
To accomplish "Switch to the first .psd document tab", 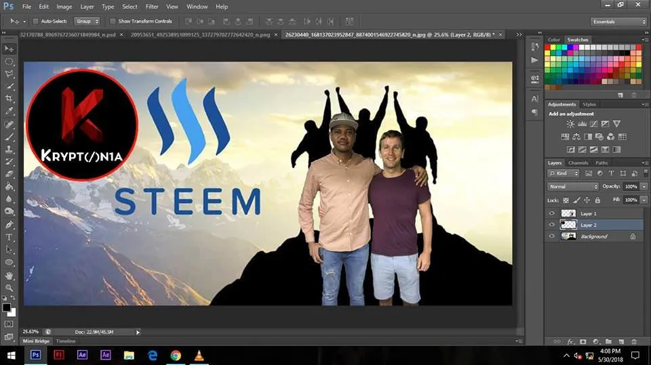I will tap(68, 35).
